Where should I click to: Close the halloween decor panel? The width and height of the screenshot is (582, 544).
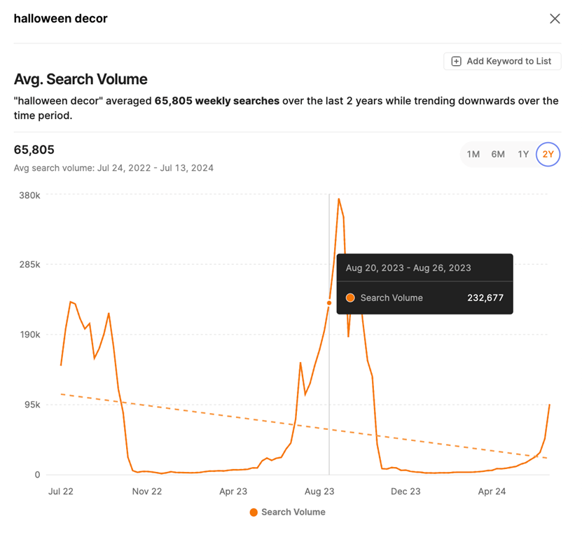point(555,19)
